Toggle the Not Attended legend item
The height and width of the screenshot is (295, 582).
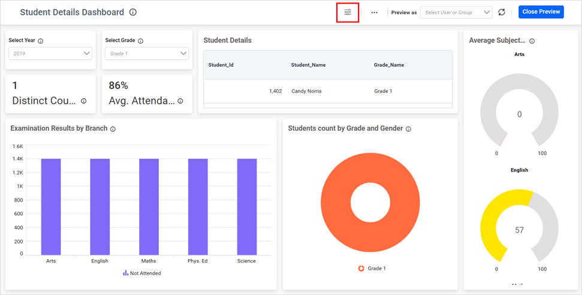(142, 273)
